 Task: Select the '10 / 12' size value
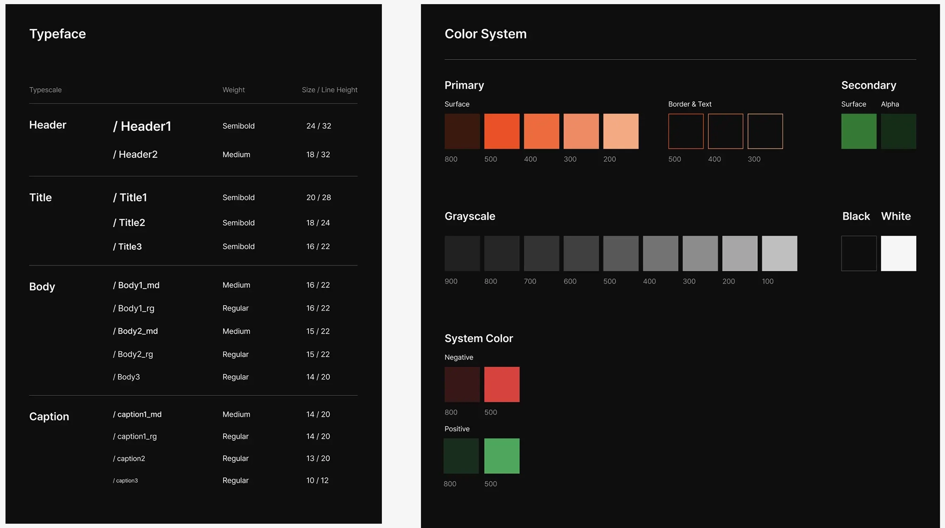point(317,480)
